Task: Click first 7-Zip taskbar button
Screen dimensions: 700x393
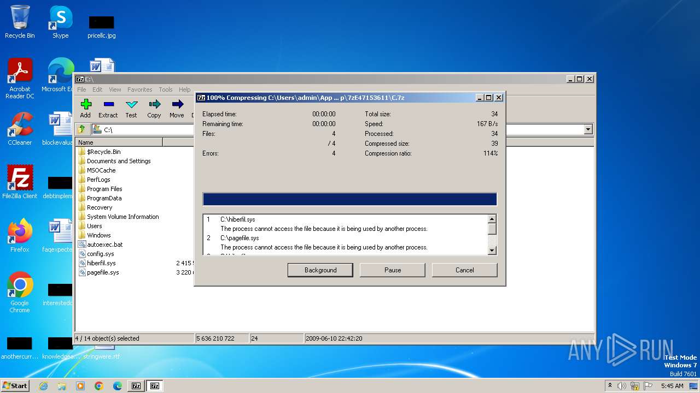Action: [136, 386]
